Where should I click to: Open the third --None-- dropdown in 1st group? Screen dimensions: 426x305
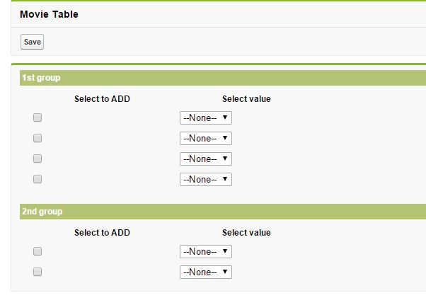pyautogui.click(x=205, y=159)
